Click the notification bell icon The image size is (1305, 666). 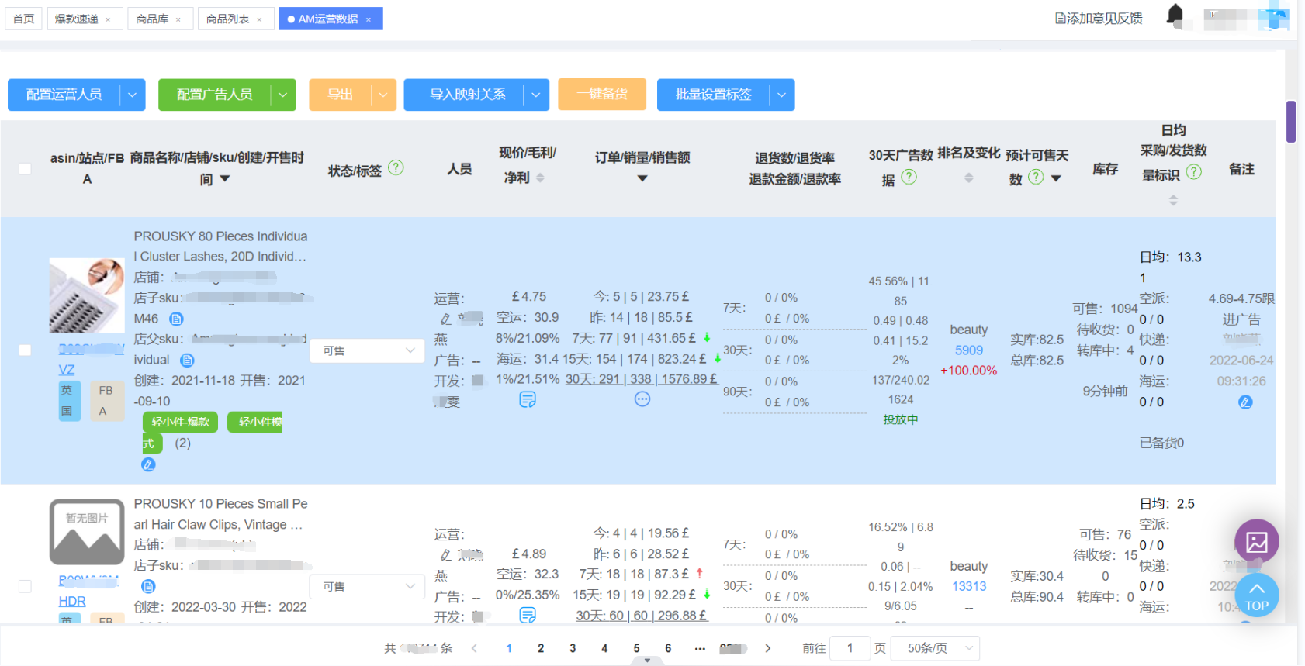tap(1175, 15)
